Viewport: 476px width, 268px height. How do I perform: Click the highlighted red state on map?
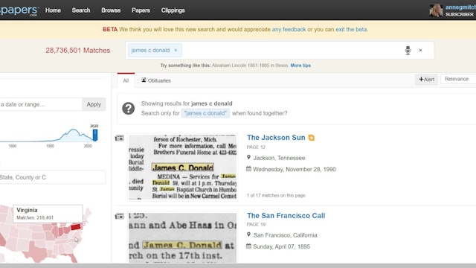coord(76,227)
